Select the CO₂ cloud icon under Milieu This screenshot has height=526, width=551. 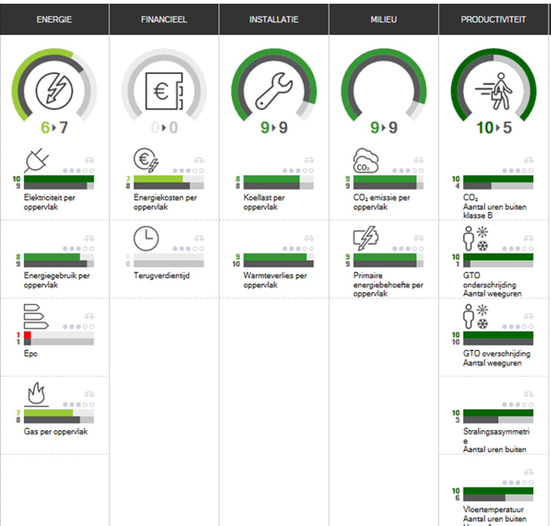click(x=365, y=160)
